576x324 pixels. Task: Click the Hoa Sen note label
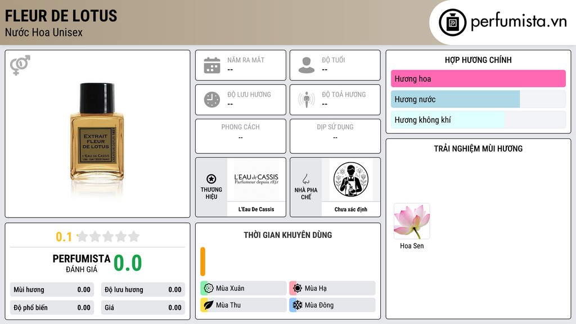pos(412,246)
